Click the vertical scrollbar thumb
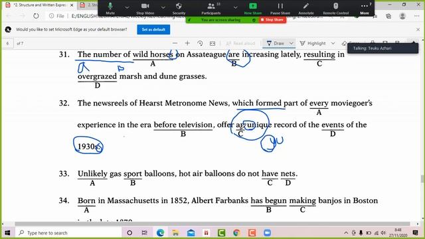 pos(422,179)
